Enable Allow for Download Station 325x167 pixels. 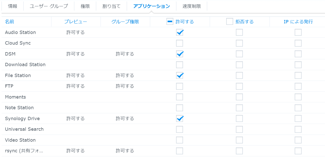(179, 65)
